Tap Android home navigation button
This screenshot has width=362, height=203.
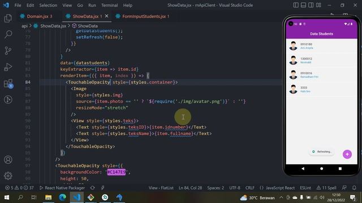point(321,169)
